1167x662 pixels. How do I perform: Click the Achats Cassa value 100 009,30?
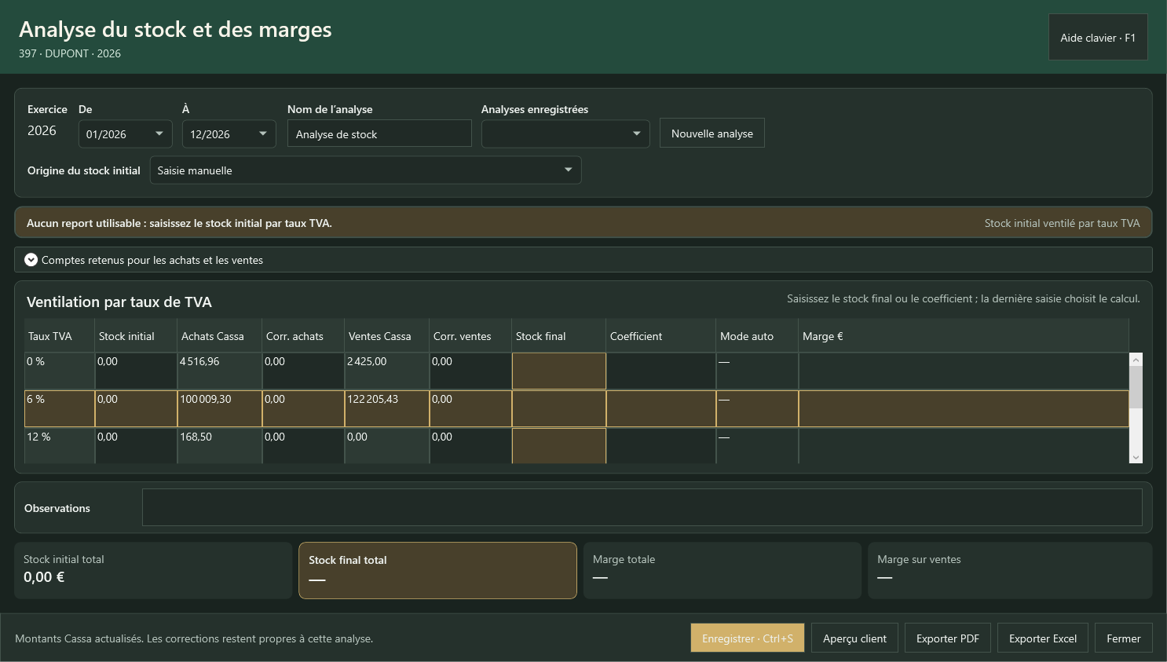tap(206, 399)
